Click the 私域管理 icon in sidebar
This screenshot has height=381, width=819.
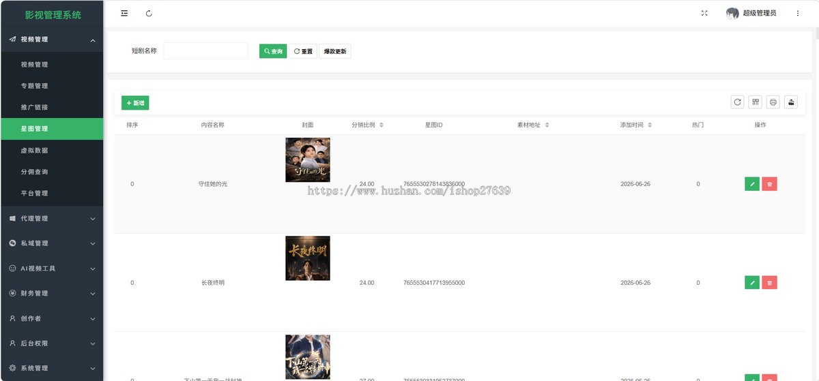click(12, 243)
